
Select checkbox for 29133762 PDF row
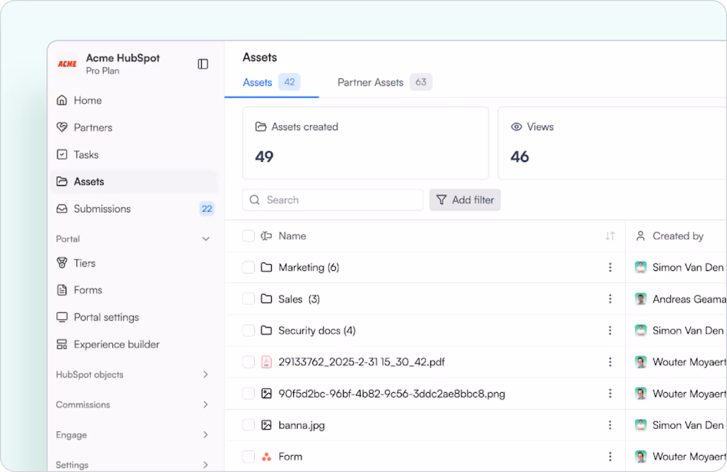248,362
